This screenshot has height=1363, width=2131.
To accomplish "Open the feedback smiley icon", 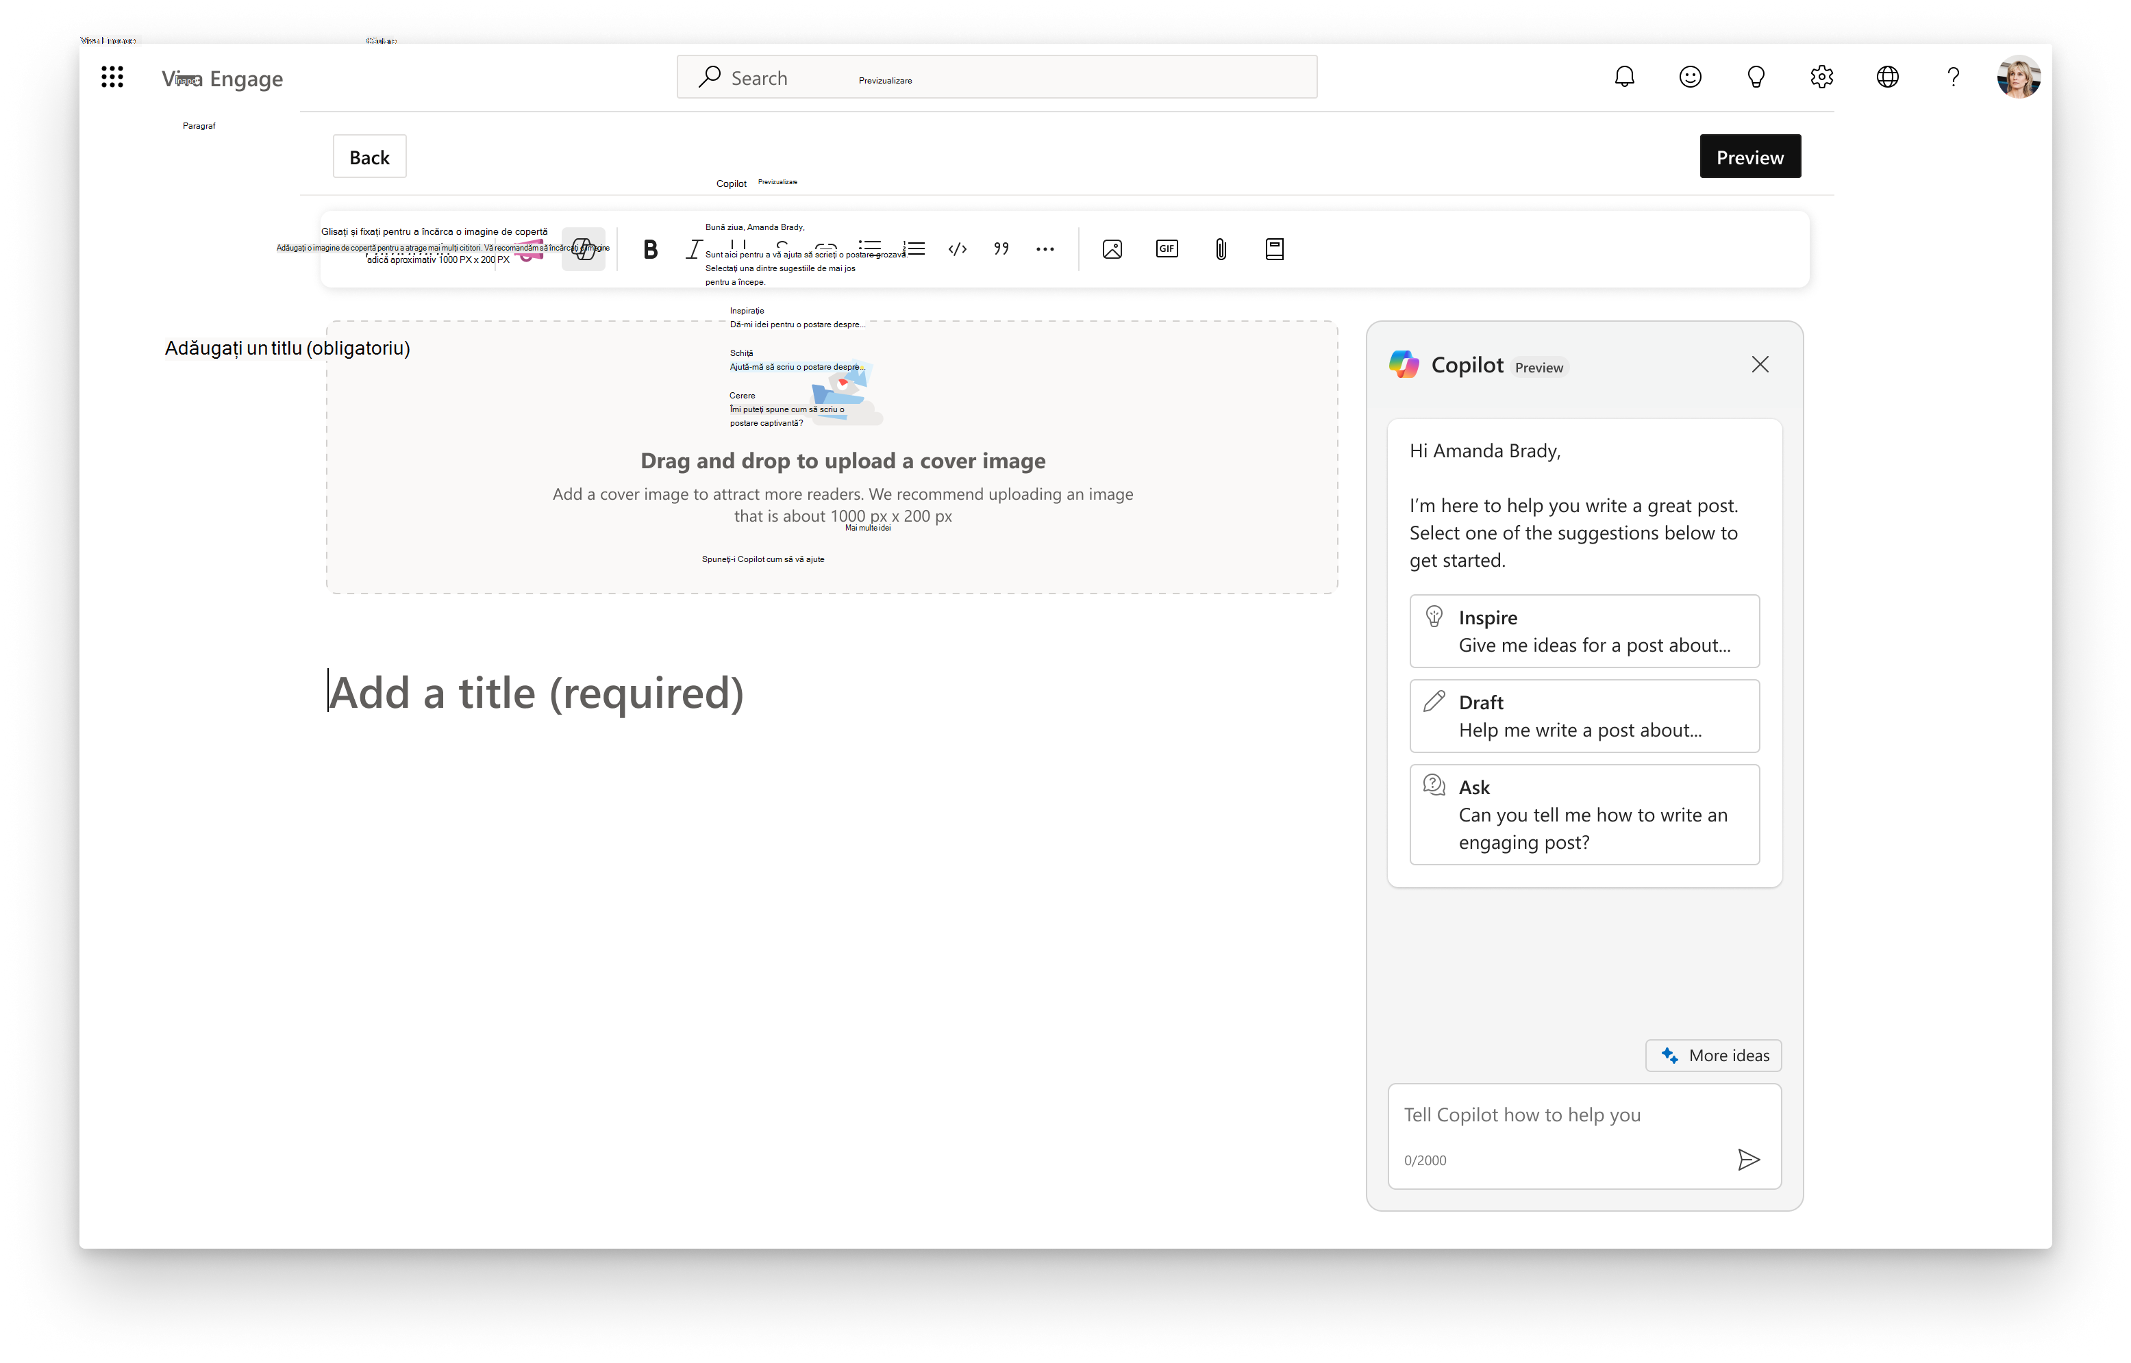I will click(x=1689, y=77).
